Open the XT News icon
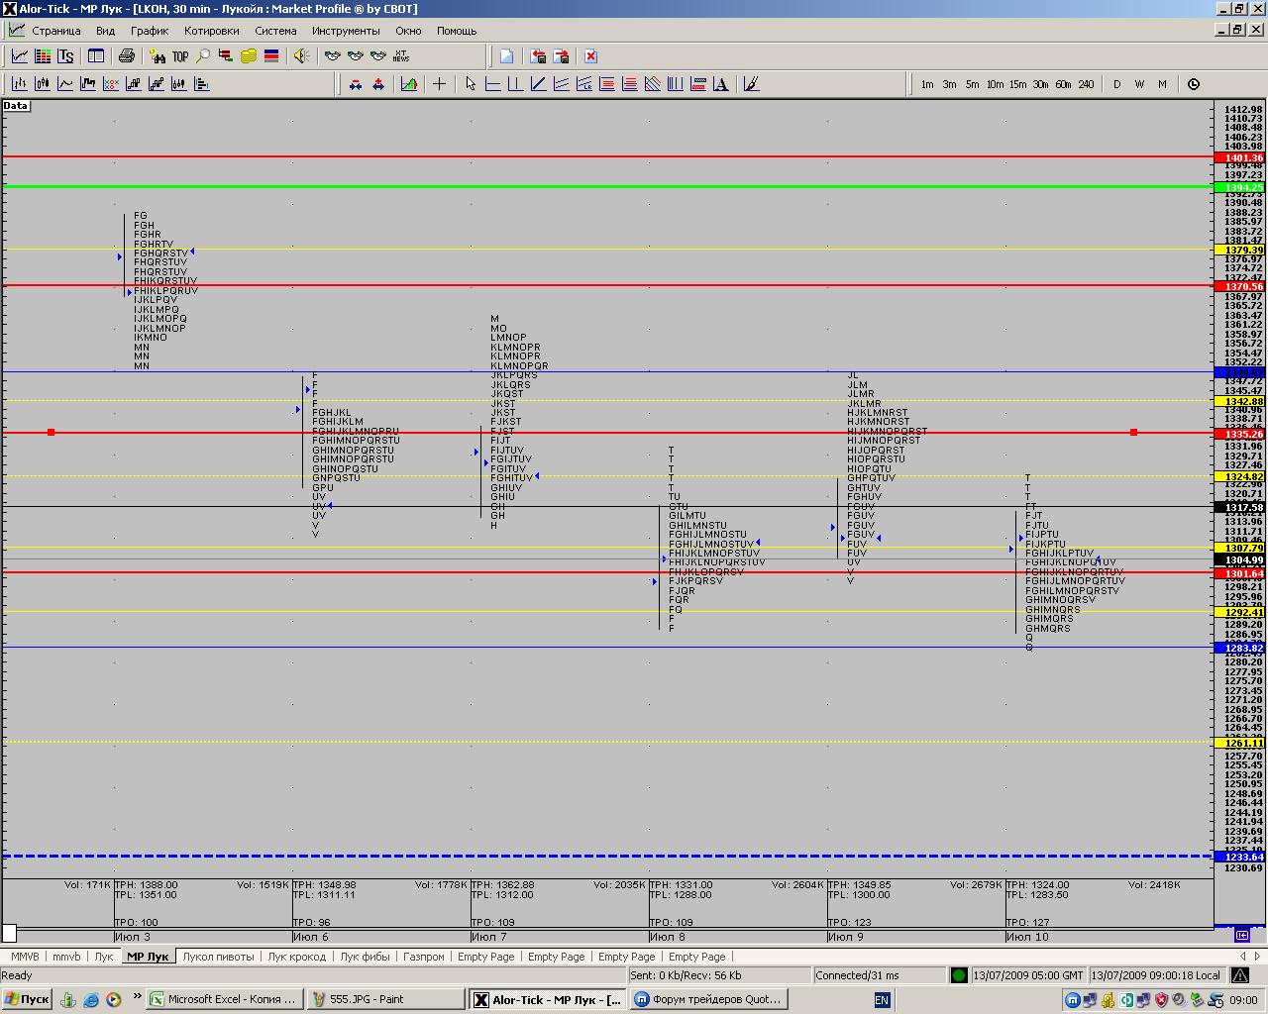Screen dimensions: 1268x1014 401,56
